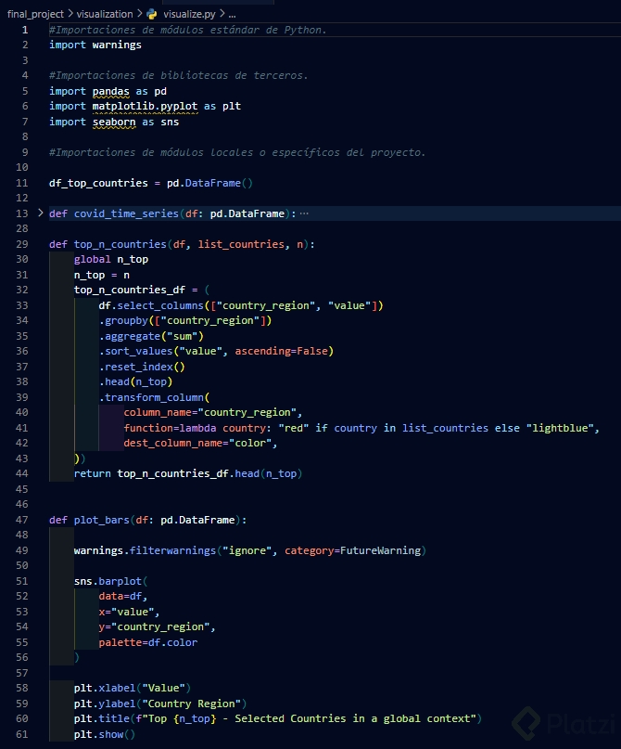The image size is (621, 749).
Task: Click 'FutureWarning' category value
Action: pos(380,550)
